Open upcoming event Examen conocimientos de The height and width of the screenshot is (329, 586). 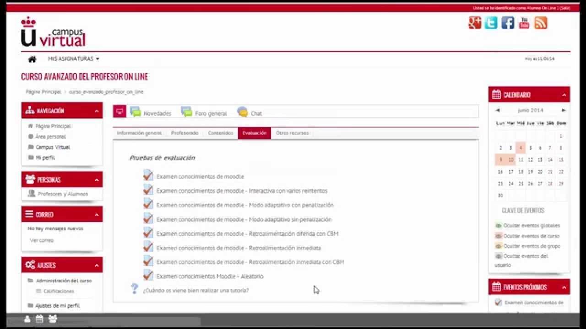point(534,302)
